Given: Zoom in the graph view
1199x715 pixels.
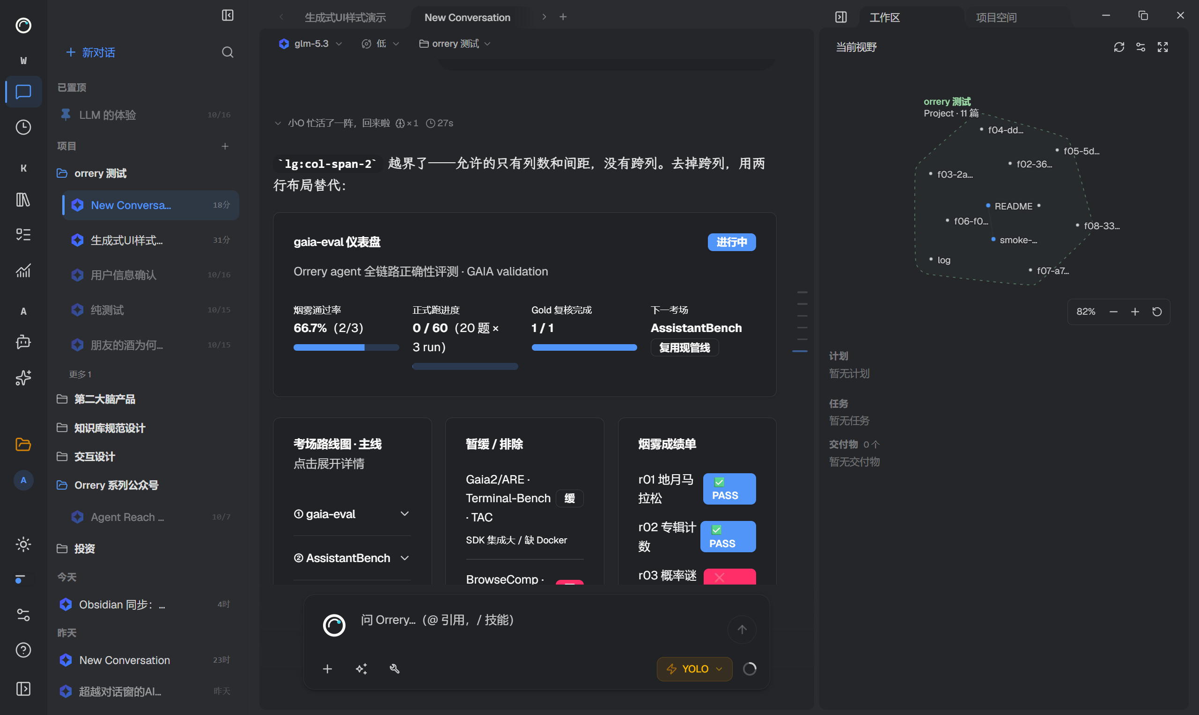Looking at the screenshot, I should click(1135, 312).
